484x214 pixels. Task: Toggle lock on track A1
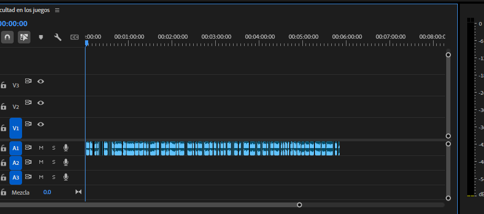click(x=3, y=148)
